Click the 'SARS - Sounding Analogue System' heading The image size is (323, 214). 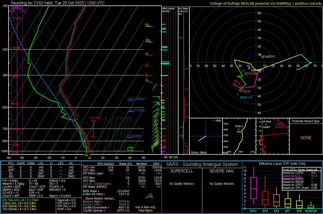tap(202, 165)
